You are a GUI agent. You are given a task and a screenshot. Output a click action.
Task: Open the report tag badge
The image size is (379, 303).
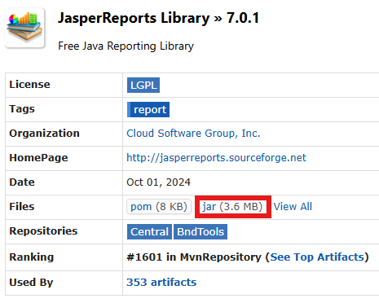click(x=148, y=110)
